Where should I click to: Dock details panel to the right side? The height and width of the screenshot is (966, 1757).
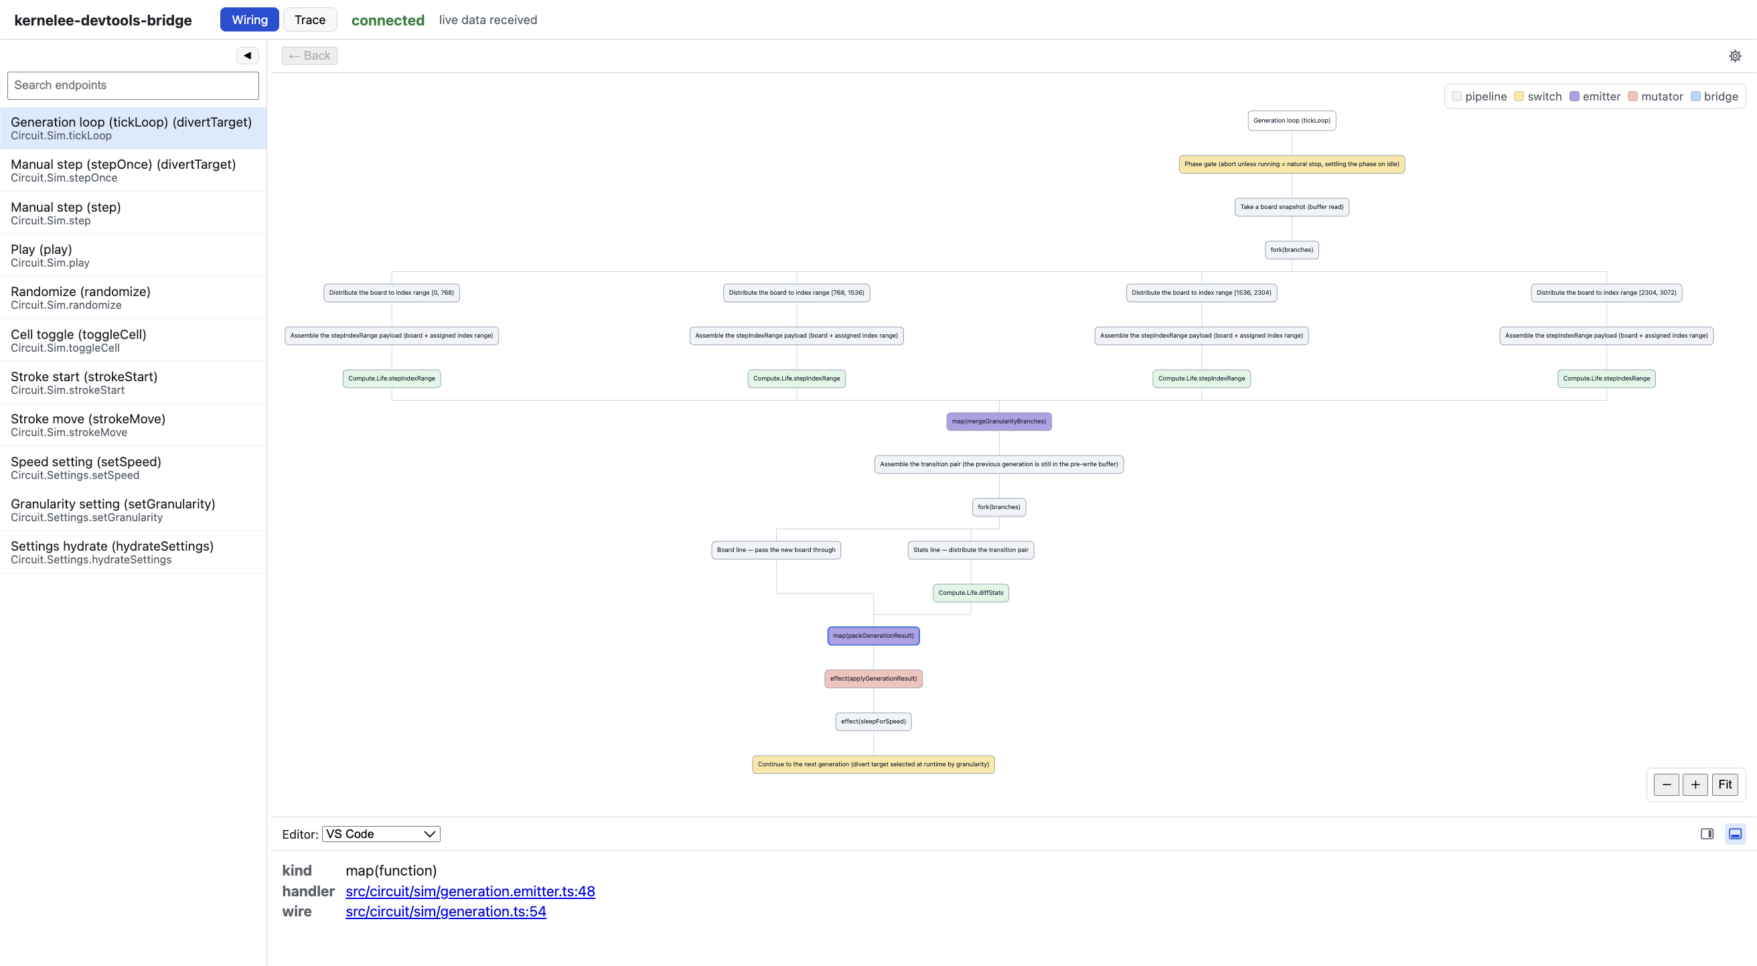pos(1707,833)
